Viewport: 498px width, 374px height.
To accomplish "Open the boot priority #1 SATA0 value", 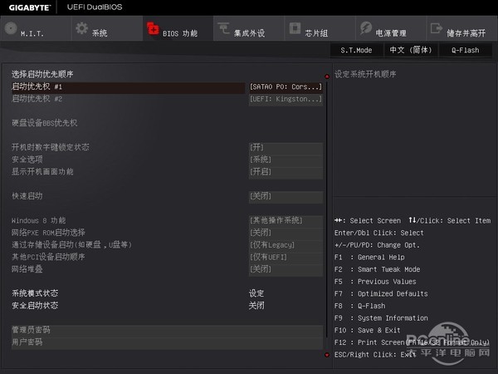I will (286, 86).
